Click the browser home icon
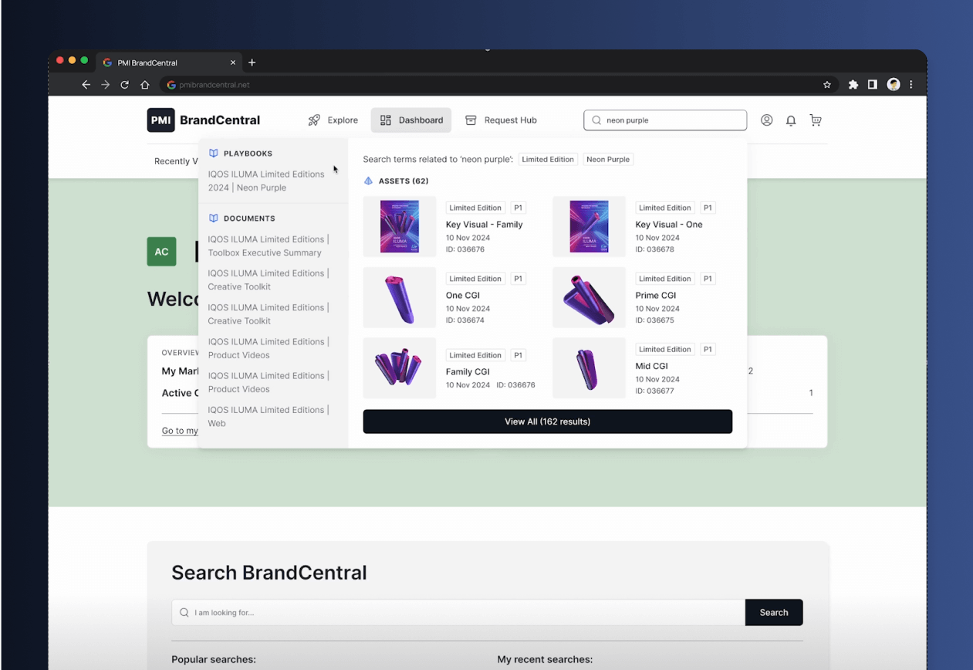 (x=144, y=85)
